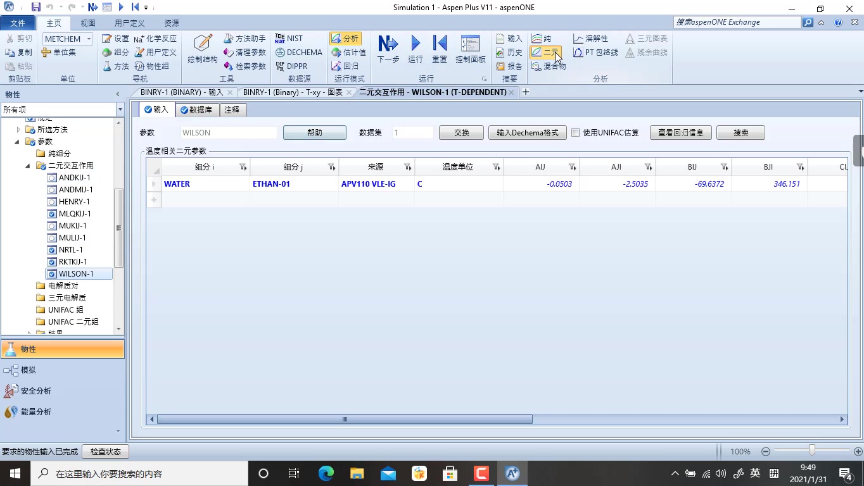Screen dimensions: 864x486
Task: Open Property Sets (物性组)
Action: point(151,66)
